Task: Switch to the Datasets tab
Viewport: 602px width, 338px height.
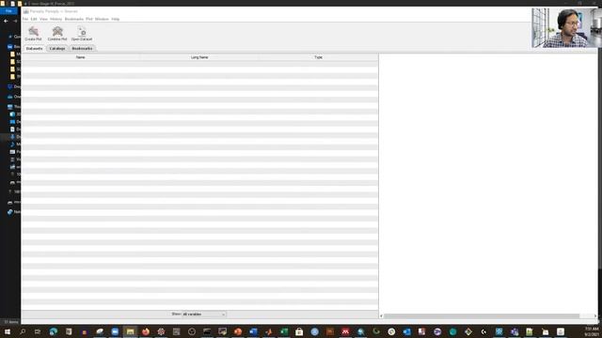Action: tap(34, 49)
